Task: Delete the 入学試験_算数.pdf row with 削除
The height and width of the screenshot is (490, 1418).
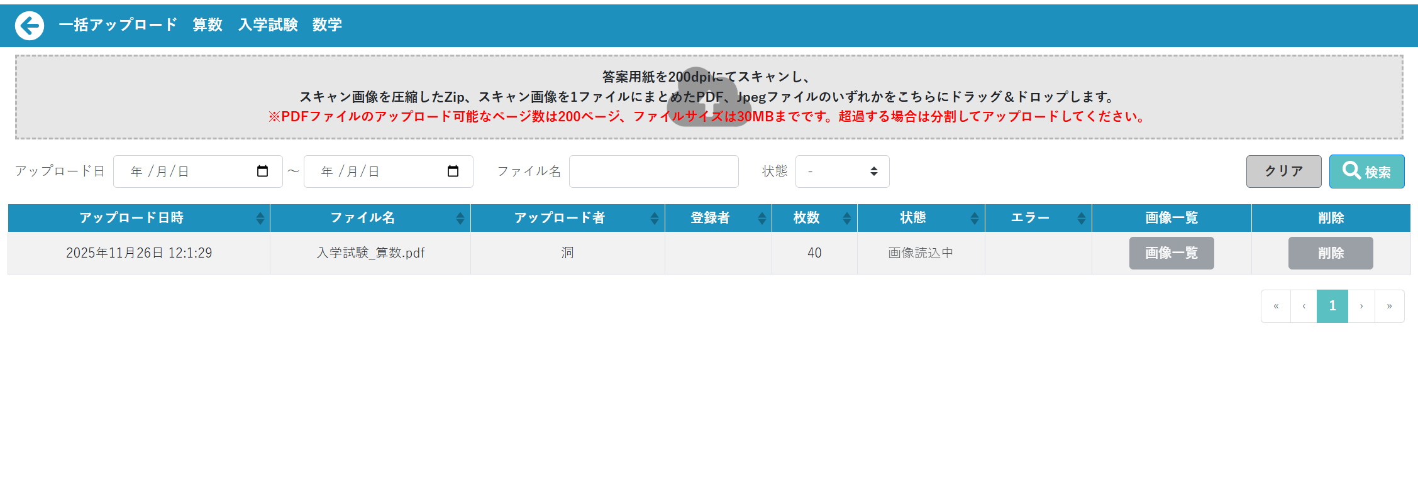Action: (x=1330, y=253)
